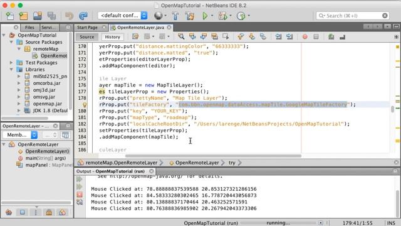
Task: Collapse the remoteMap package node
Action: point(19,49)
